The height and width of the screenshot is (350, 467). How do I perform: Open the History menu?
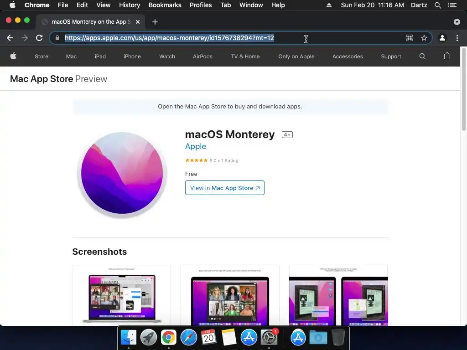pyautogui.click(x=130, y=5)
